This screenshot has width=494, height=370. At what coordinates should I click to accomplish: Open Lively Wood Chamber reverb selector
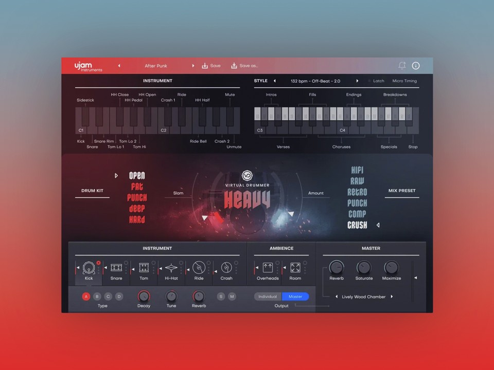[364, 297]
